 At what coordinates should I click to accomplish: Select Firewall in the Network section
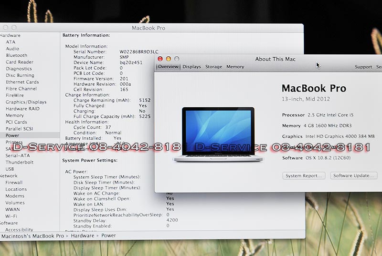14,182
